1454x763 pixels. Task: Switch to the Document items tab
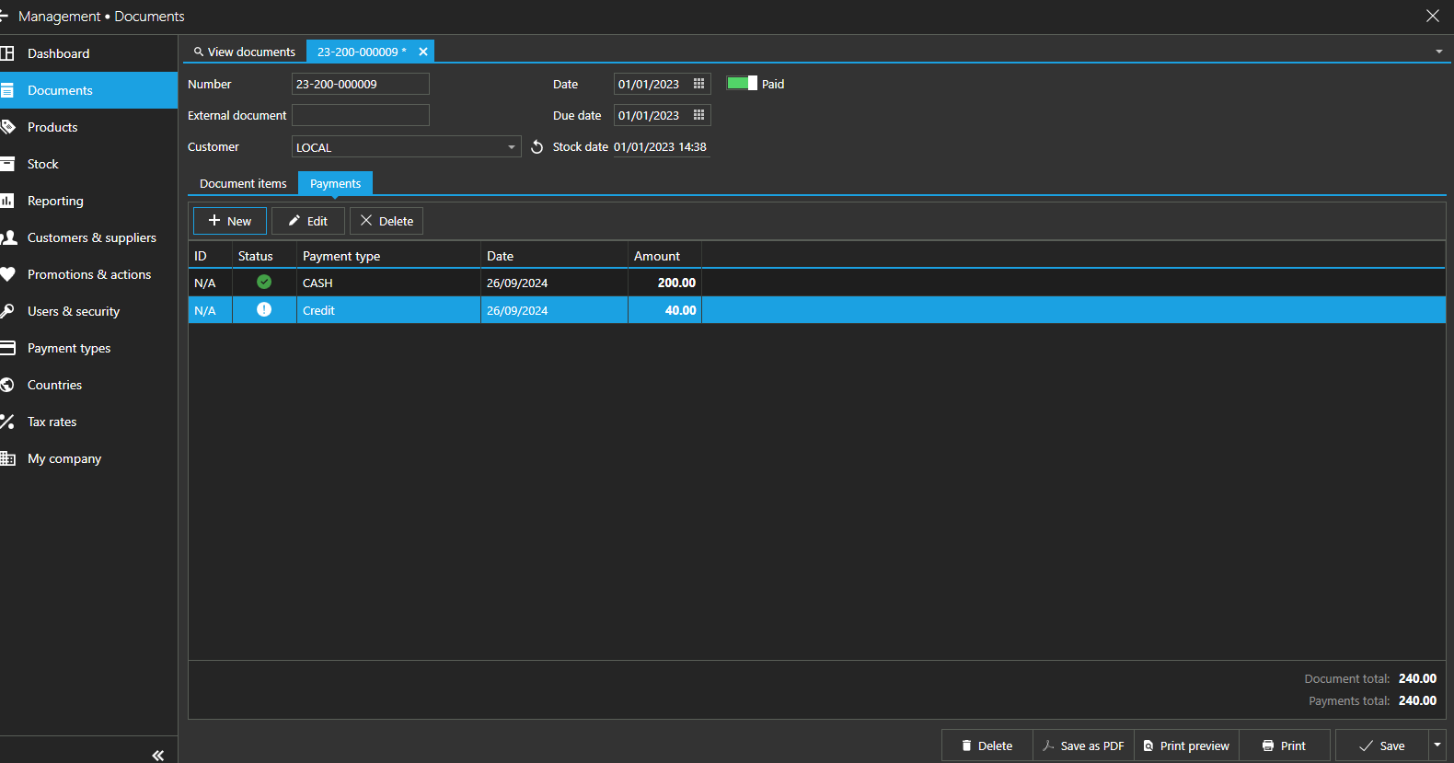point(243,184)
